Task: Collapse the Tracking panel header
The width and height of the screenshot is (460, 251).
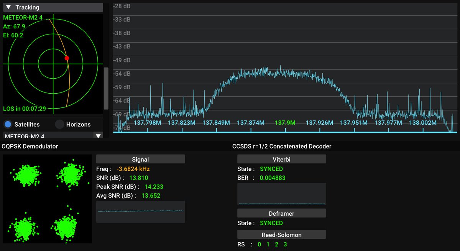Action: [53, 7]
